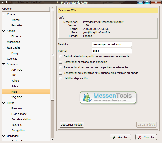
Task: Click Descargar módulo button
Action: pos(72,125)
